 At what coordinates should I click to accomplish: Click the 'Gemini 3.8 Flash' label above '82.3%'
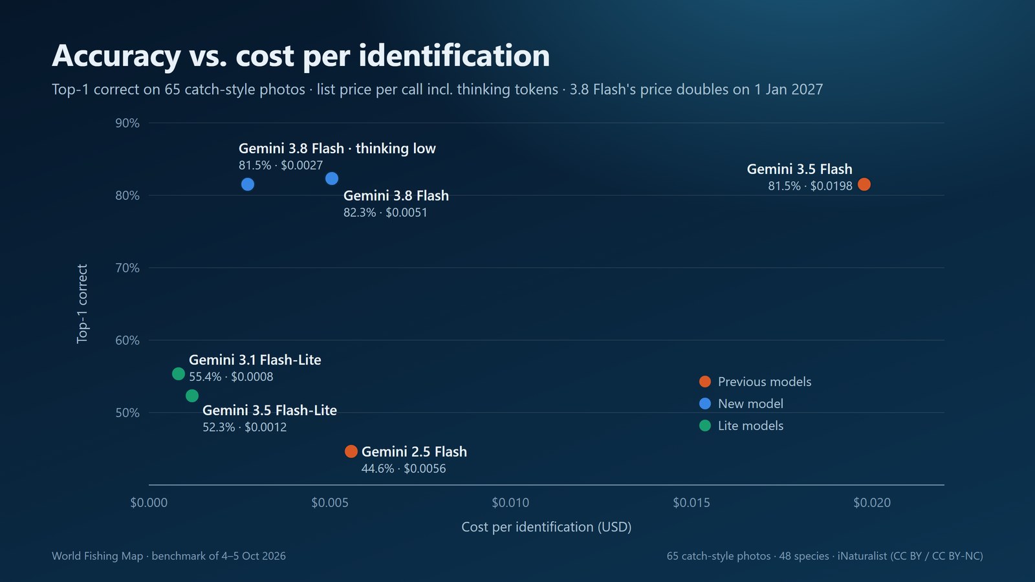pos(396,195)
